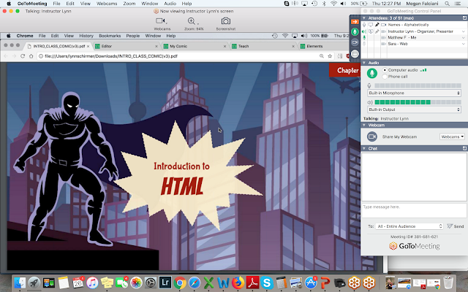Open the Webcams dropdown in Webcam pane
Viewport: 468px width, 292px height.
(452, 137)
